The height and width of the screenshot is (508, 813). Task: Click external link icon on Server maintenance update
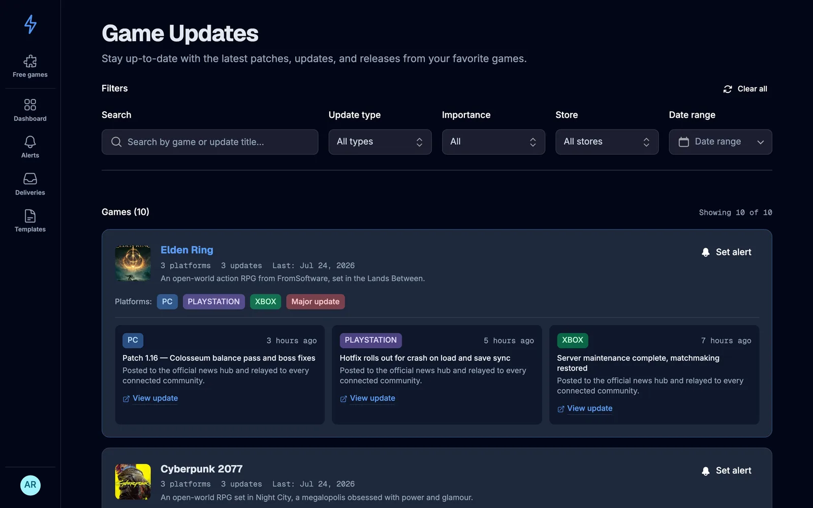click(x=560, y=409)
